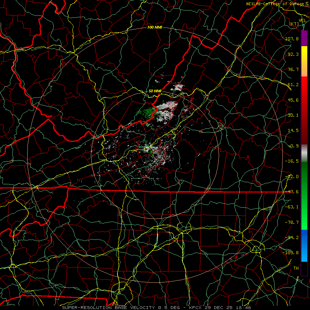The image size is (310, 310).
Task: Click the VEL legend heading
Action: (x=302, y=20)
